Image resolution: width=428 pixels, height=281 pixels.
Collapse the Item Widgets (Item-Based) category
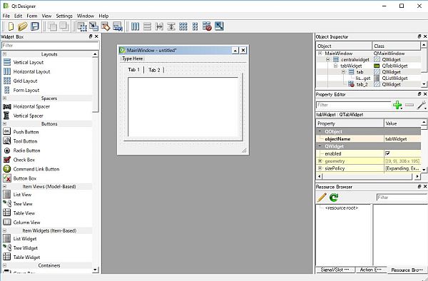pyautogui.click(x=5, y=230)
